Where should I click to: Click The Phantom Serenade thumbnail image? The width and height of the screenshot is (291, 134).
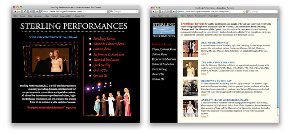tap(190, 68)
